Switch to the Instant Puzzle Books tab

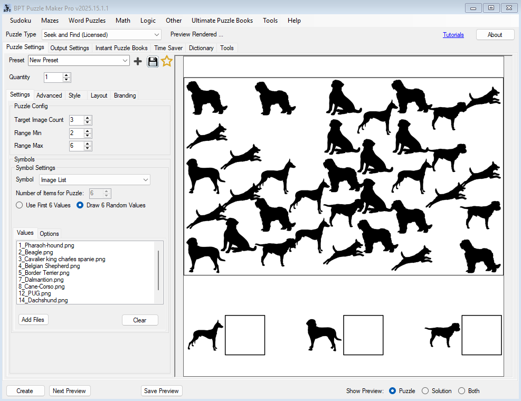click(121, 48)
